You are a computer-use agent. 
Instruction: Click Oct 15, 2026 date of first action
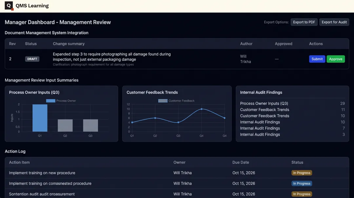click(244, 173)
